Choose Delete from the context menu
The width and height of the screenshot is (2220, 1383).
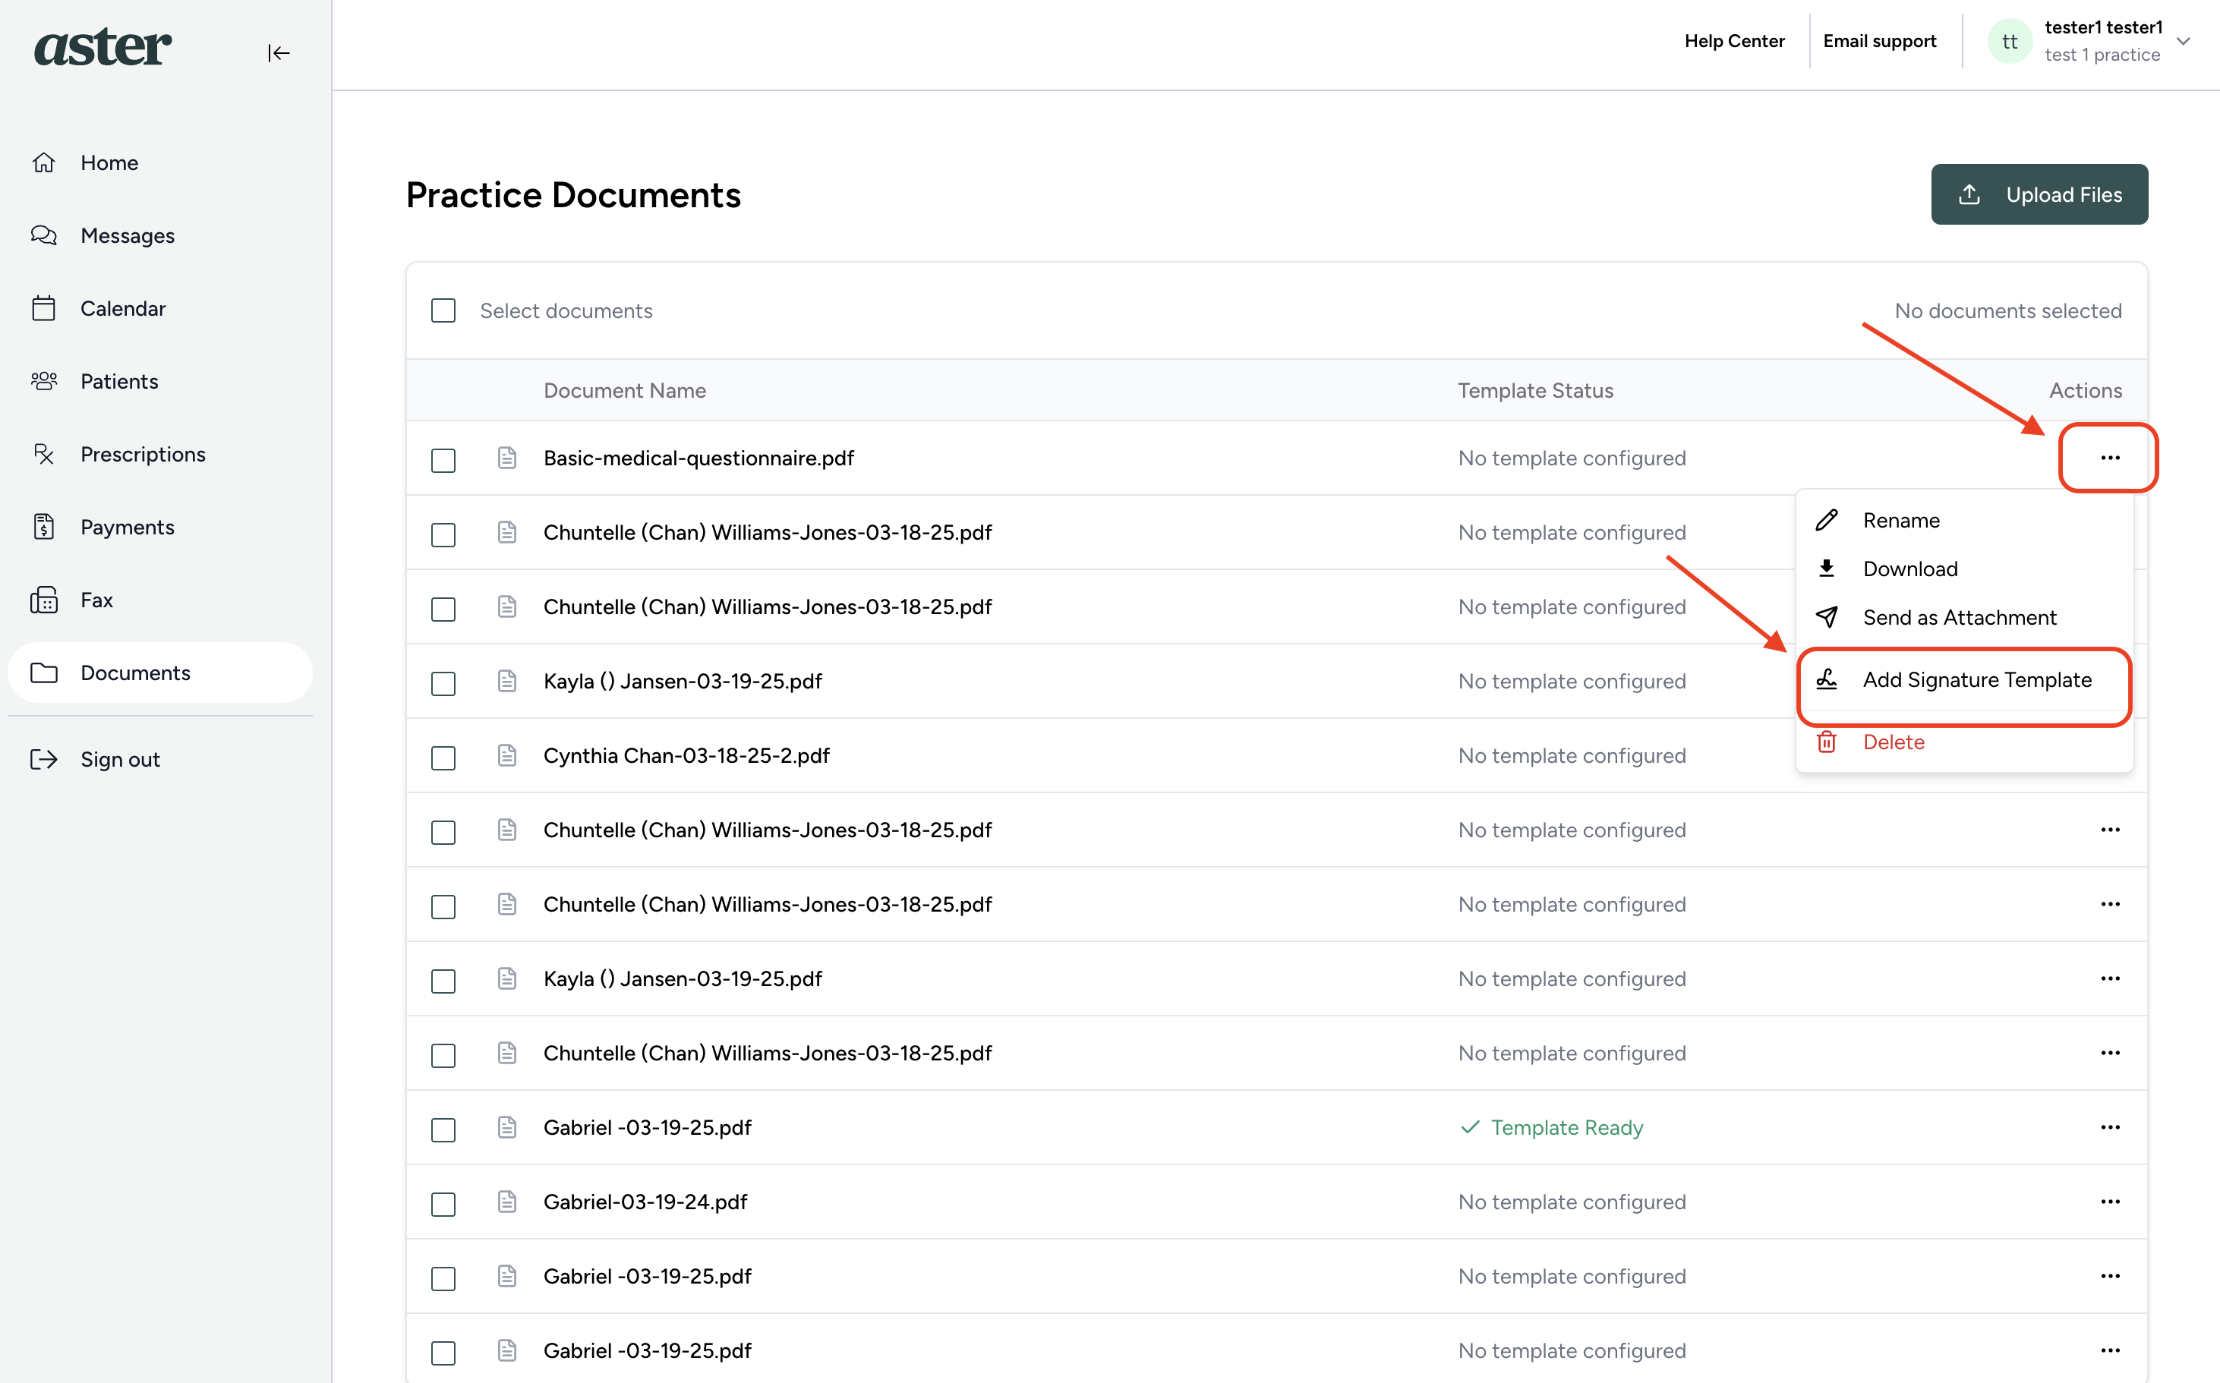[x=1964, y=742]
